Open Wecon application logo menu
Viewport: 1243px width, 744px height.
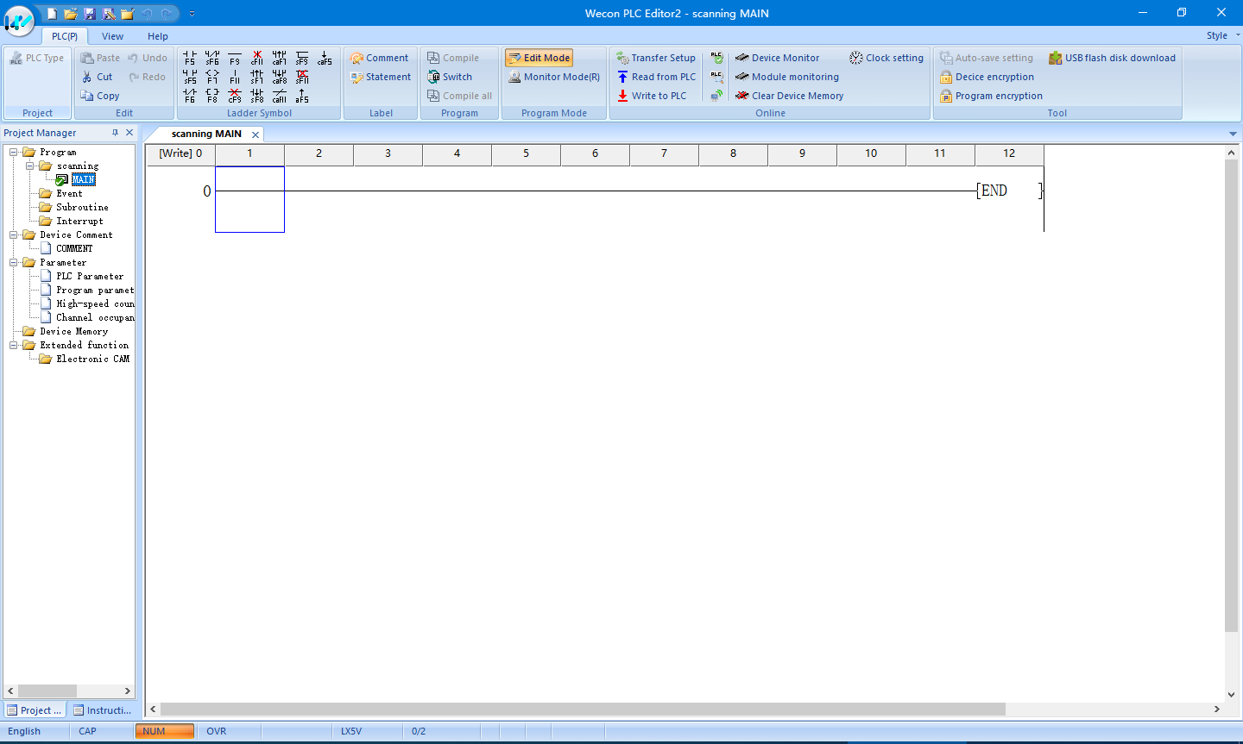[19, 20]
